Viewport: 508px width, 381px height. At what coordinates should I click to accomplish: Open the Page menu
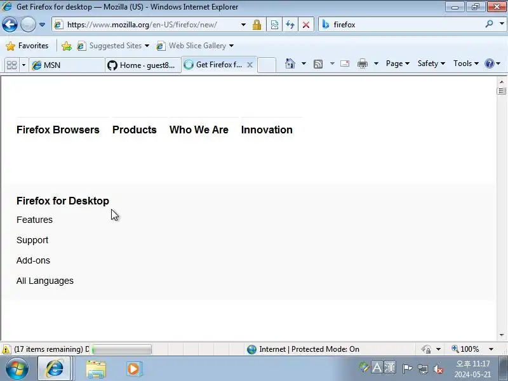coord(398,63)
